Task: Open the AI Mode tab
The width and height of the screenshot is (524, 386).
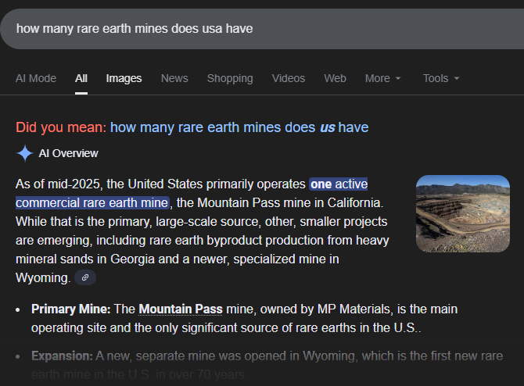Action: (36, 78)
